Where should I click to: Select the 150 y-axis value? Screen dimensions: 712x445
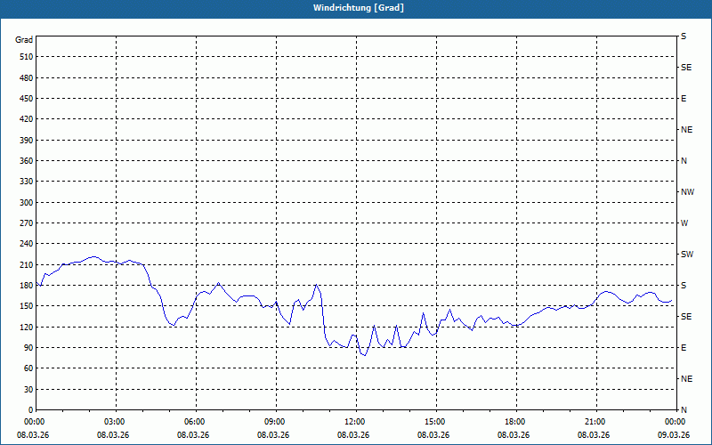(27, 306)
